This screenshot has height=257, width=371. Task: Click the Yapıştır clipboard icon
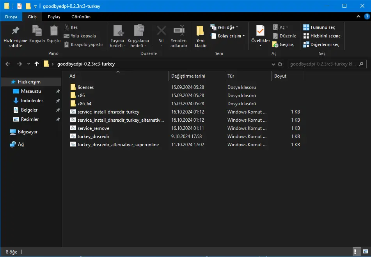pos(54,31)
